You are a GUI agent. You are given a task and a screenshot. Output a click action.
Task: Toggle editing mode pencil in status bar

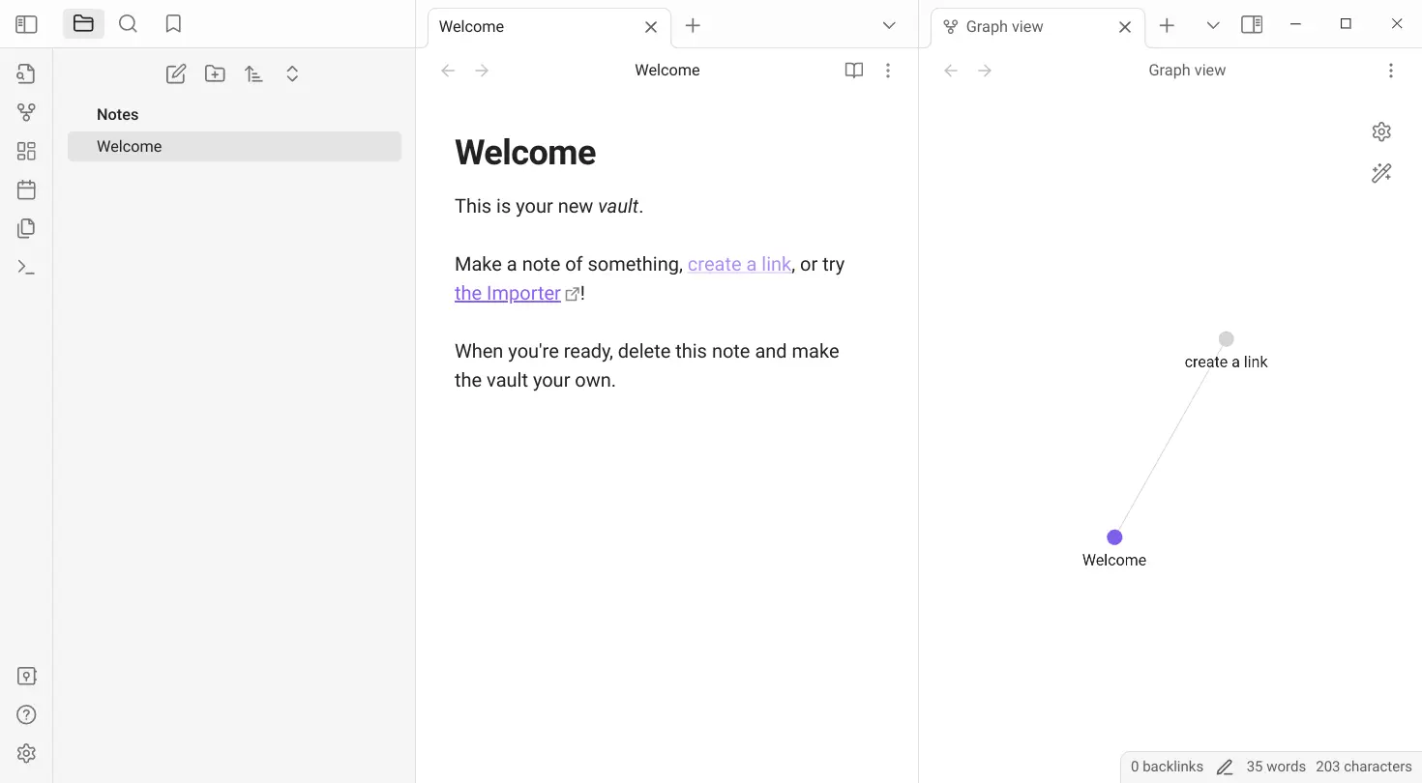click(1225, 768)
